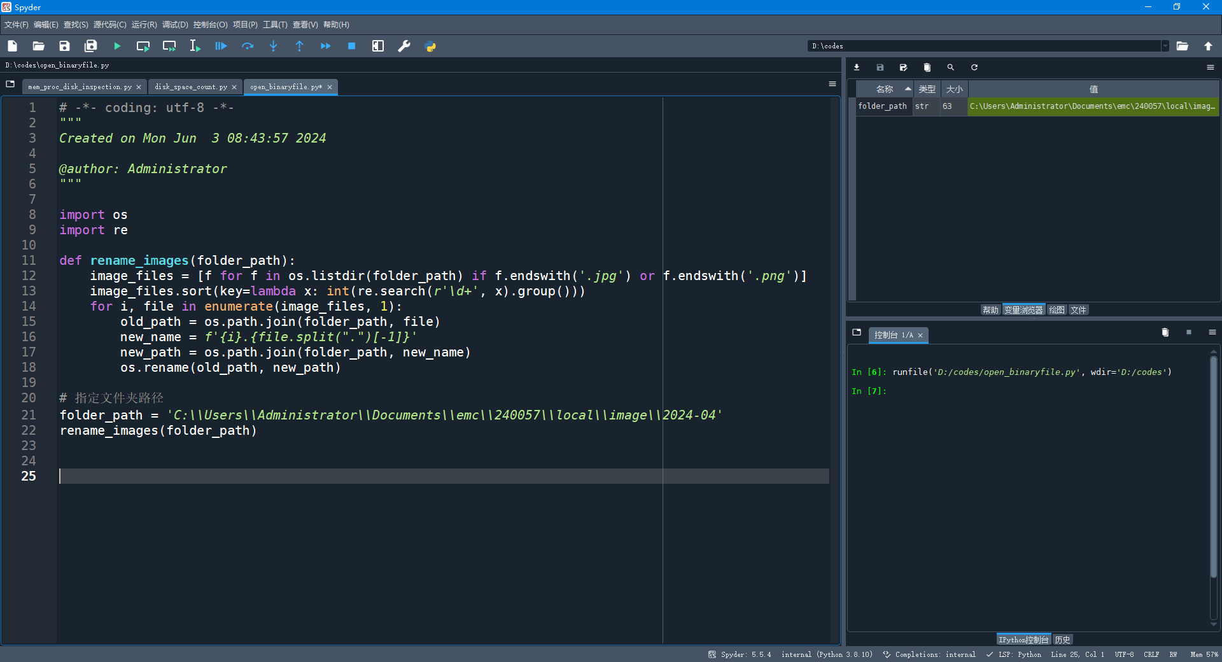Go to the parent directory
Viewport: 1222px width, 662px height.
point(1209,46)
